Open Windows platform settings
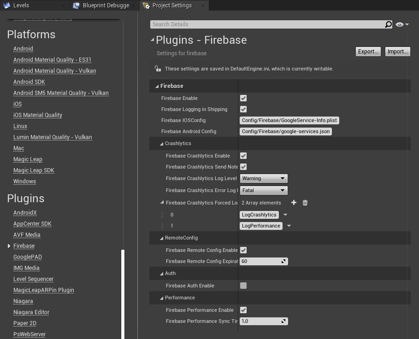 click(x=24, y=181)
